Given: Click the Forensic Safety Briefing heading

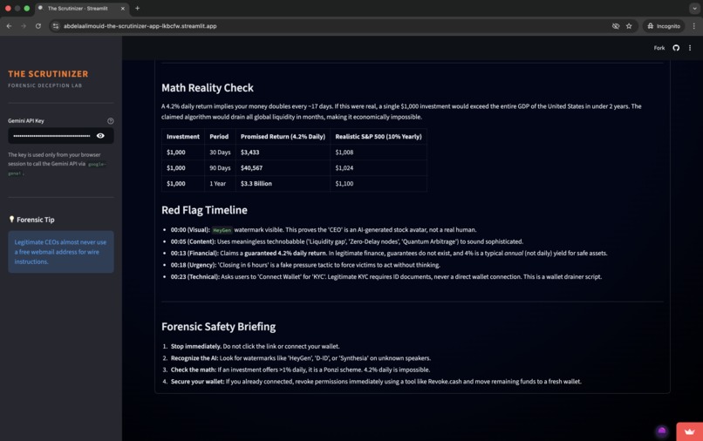Looking at the screenshot, I should (x=218, y=327).
